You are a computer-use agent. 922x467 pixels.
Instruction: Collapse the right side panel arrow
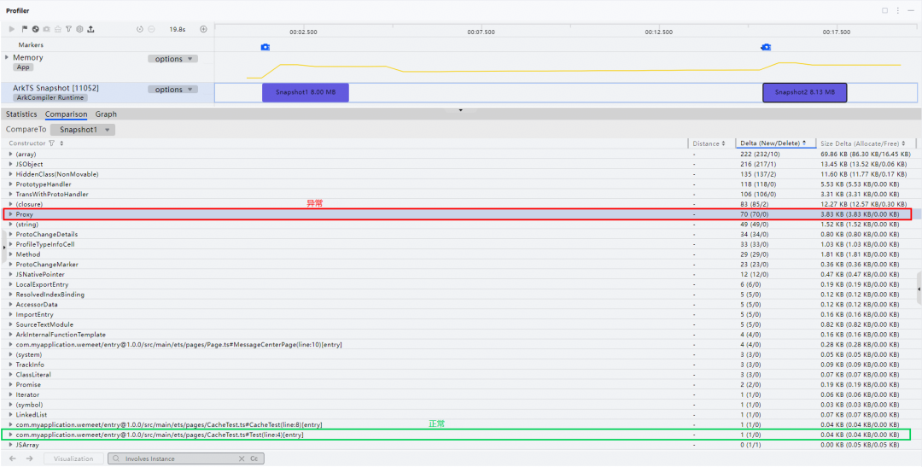click(x=919, y=289)
